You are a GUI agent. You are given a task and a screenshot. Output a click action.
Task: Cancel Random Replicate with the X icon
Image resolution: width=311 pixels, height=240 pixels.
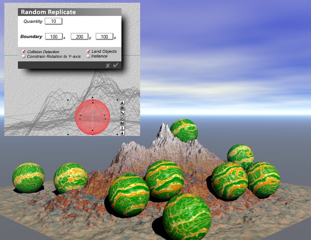click(x=108, y=65)
